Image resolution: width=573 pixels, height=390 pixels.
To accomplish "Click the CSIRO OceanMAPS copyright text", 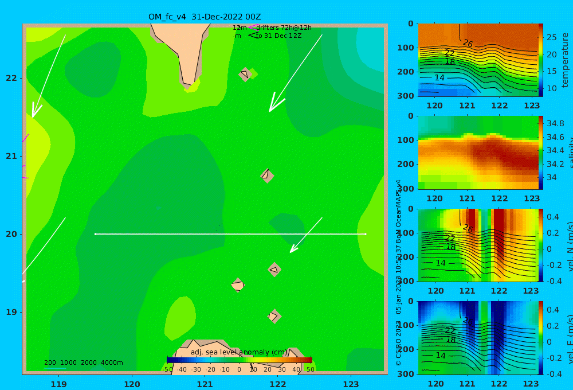I will click(398, 272).
